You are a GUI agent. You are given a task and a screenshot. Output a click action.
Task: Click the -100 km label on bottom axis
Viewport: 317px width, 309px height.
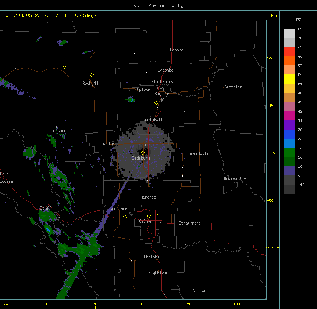pos(46,304)
